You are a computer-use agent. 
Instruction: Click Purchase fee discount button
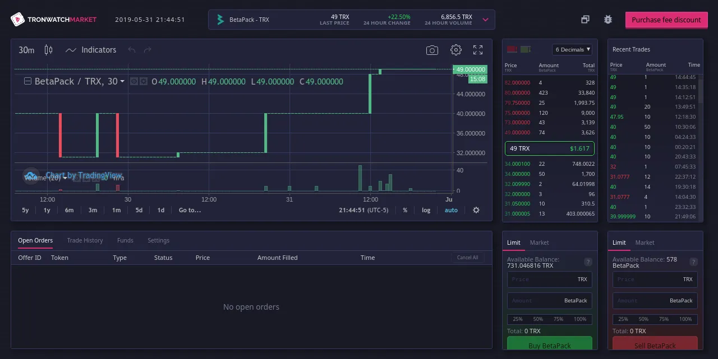[x=666, y=20]
